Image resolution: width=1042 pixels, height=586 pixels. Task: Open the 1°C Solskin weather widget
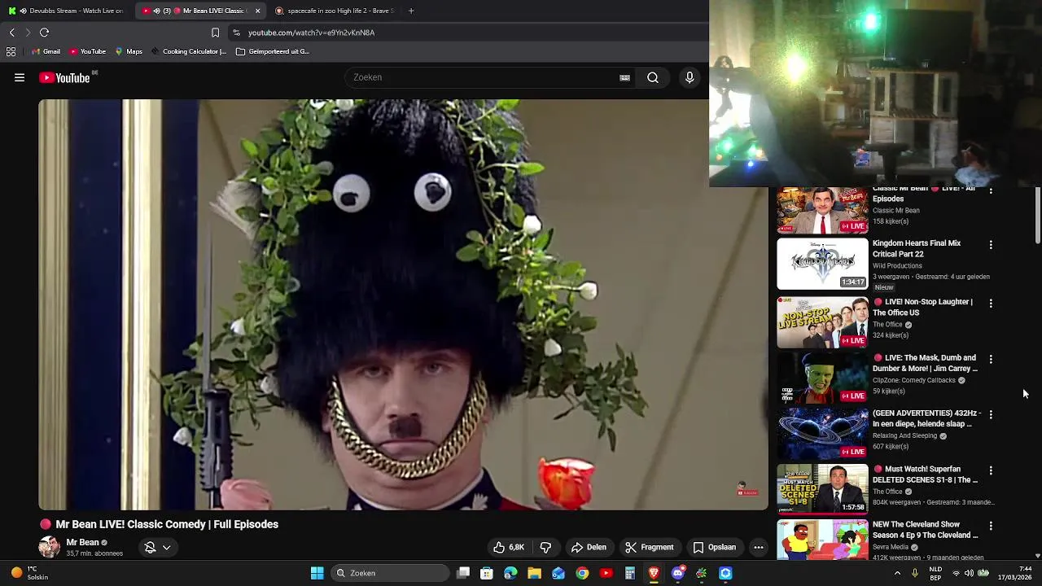click(x=28, y=573)
